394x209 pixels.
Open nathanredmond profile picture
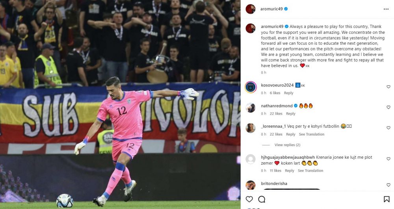[251, 108]
